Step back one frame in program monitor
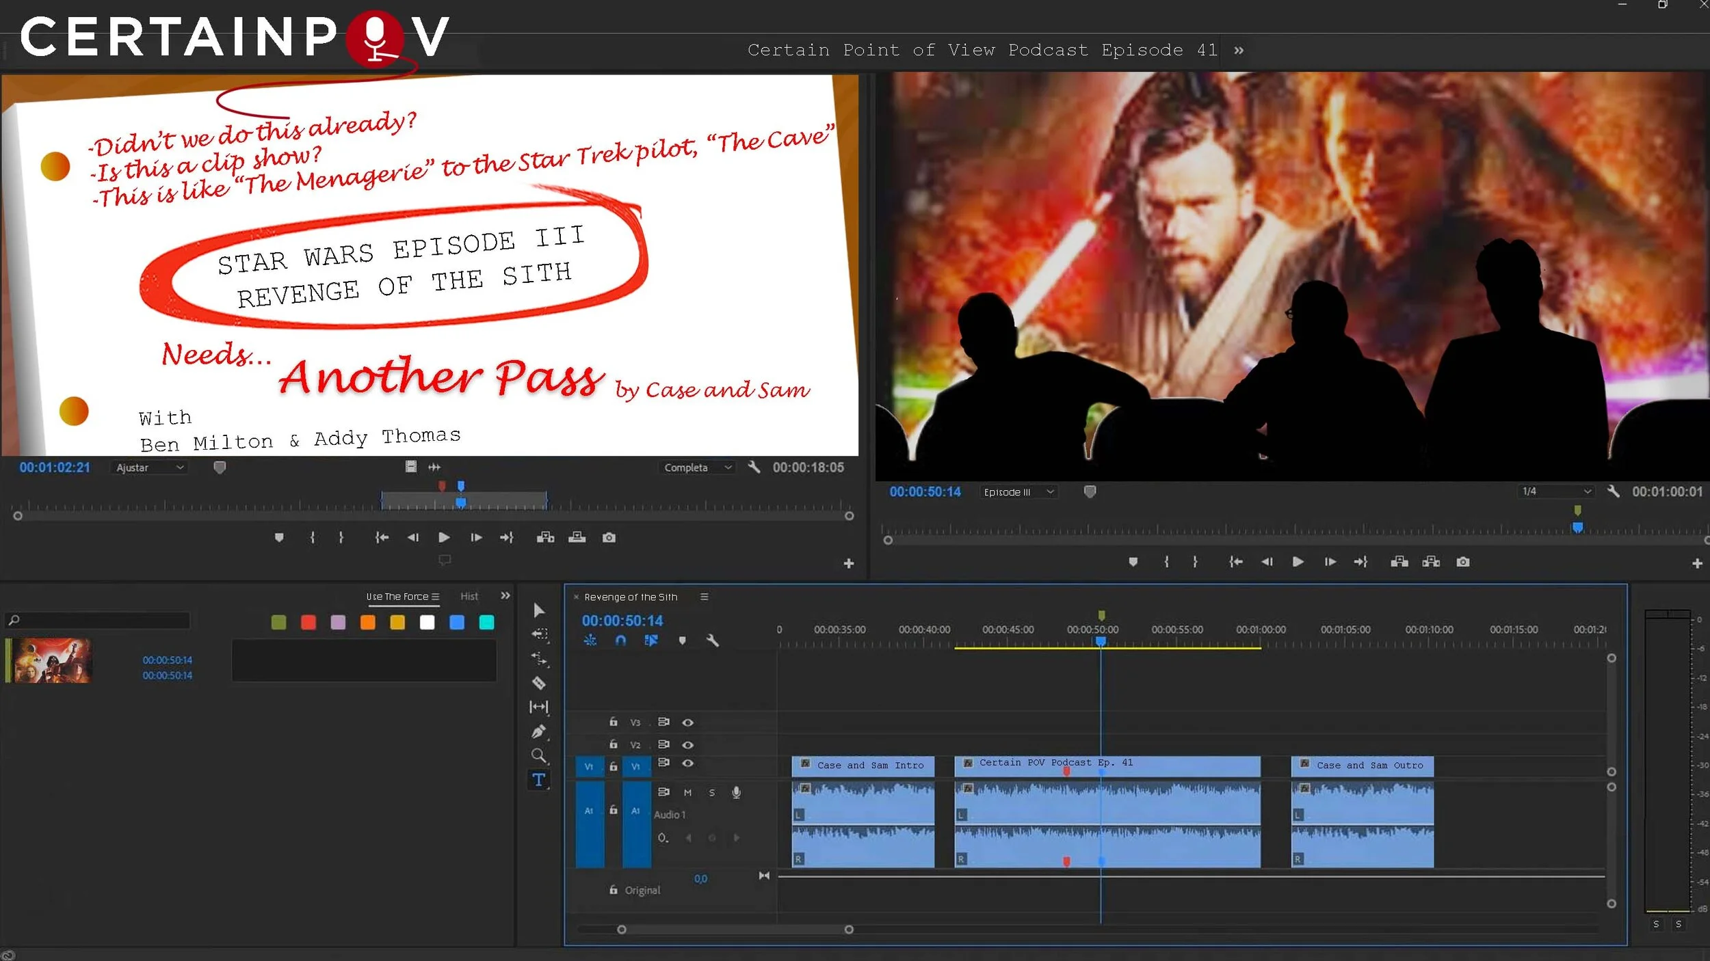Viewport: 1710px width, 961px height. coord(1267,562)
